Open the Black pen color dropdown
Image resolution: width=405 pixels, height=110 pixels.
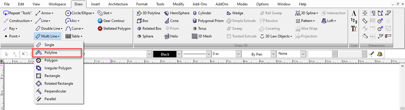tap(179, 54)
